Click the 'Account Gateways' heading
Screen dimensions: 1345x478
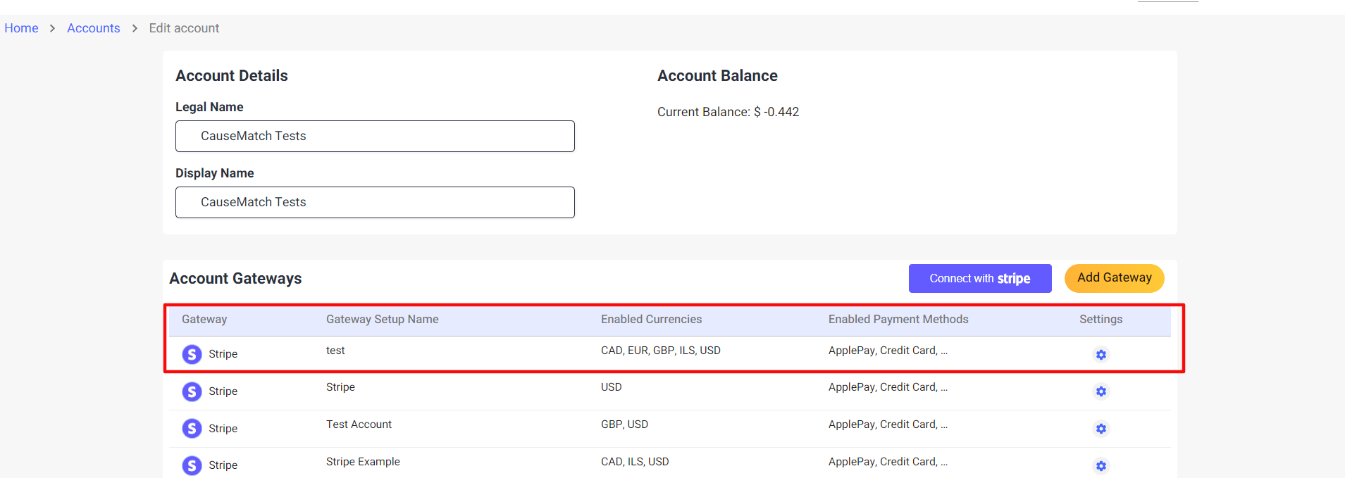pos(235,279)
